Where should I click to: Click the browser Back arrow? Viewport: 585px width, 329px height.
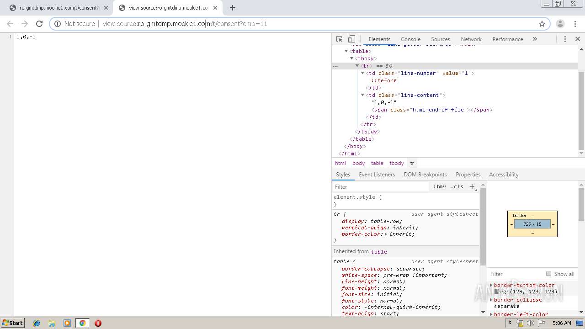click(x=10, y=24)
